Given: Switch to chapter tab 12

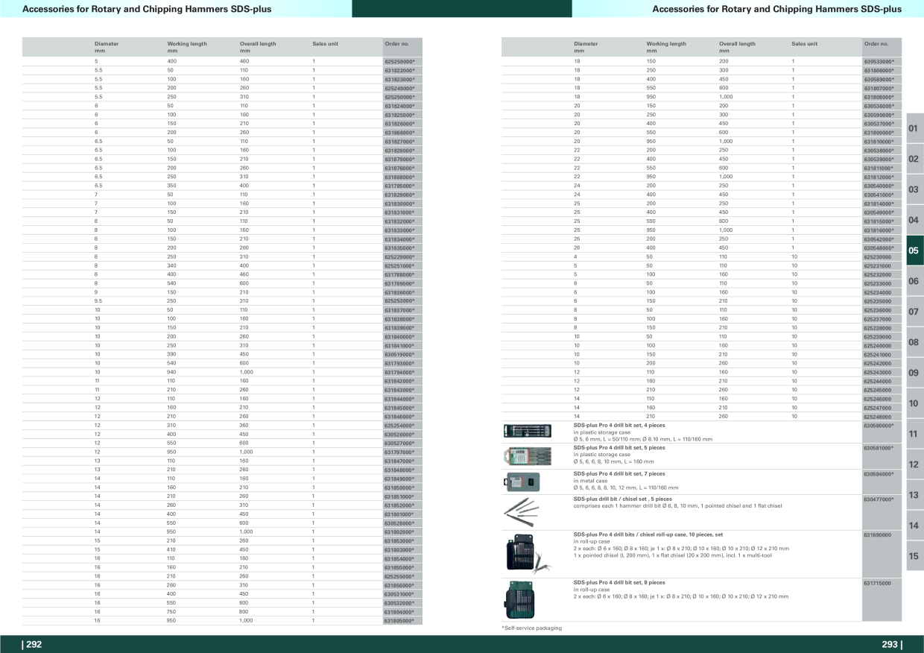Looking at the screenshot, I should pos(914,464).
